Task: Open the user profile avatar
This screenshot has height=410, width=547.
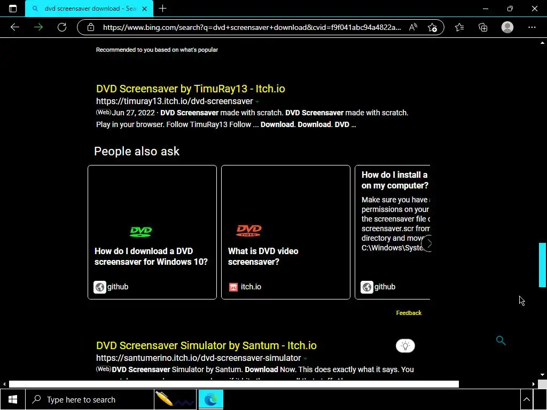Action: 507,27
